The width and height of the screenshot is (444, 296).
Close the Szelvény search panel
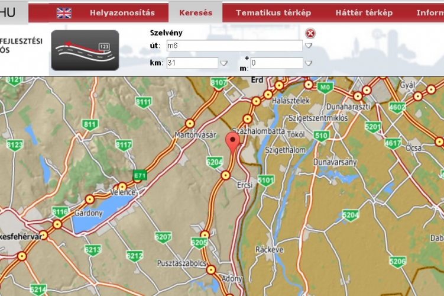(310, 33)
